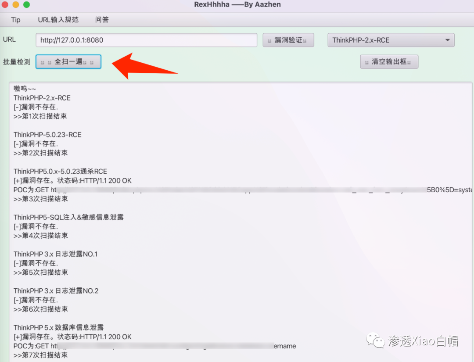The height and width of the screenshot is (362, 474).
Task: Click the 全扫一遍 batch scan button
Action: (x=68, y=62)
